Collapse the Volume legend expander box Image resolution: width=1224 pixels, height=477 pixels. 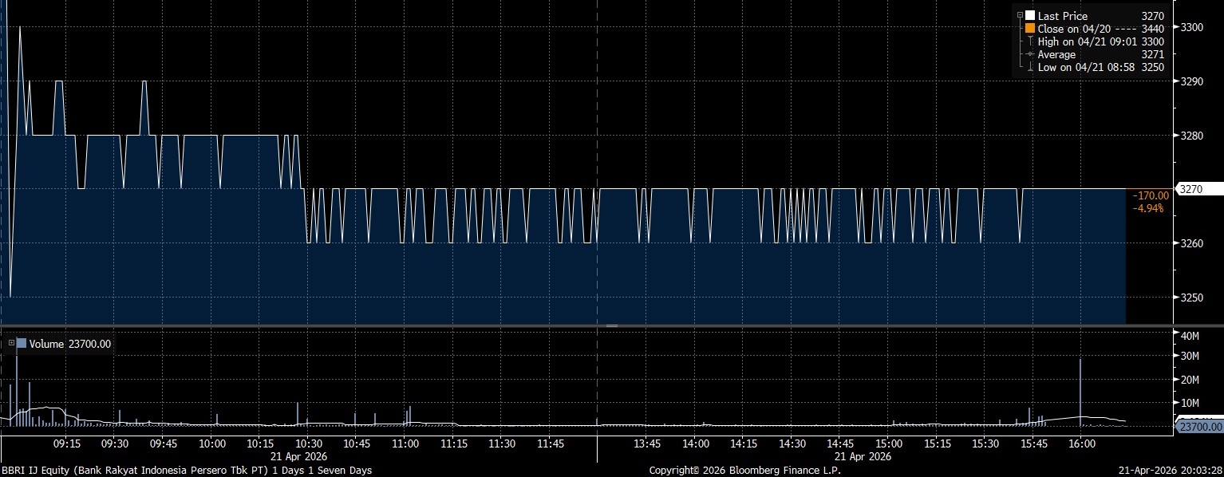[11, 344]
